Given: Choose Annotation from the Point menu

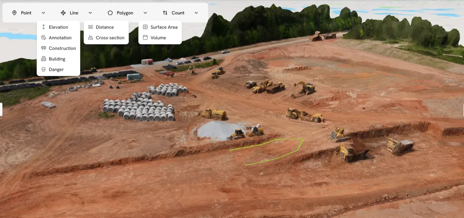Looking at the screenshot, I should (60, 38).
